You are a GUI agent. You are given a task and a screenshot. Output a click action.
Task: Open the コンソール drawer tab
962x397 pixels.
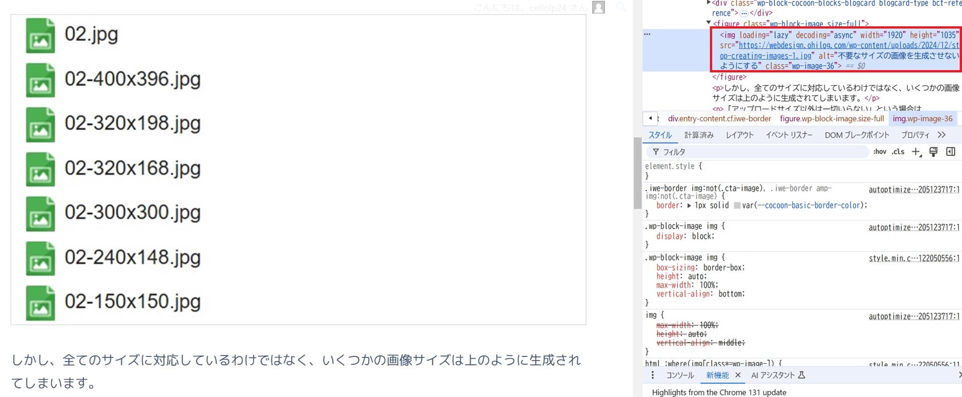coord(679,375)
